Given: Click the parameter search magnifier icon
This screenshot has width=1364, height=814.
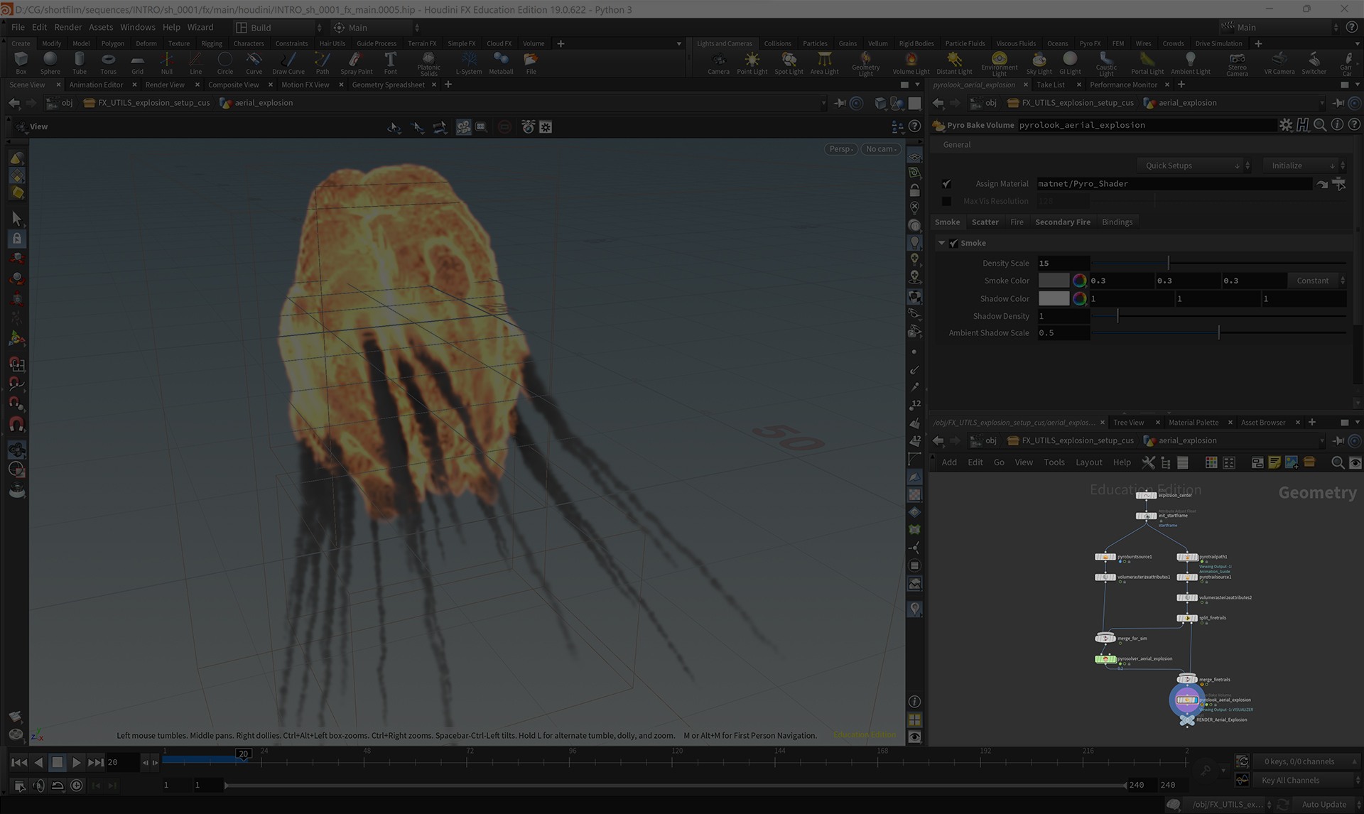Looking at the screenshot, I should pyautogui.click(x=1320, y=125).
